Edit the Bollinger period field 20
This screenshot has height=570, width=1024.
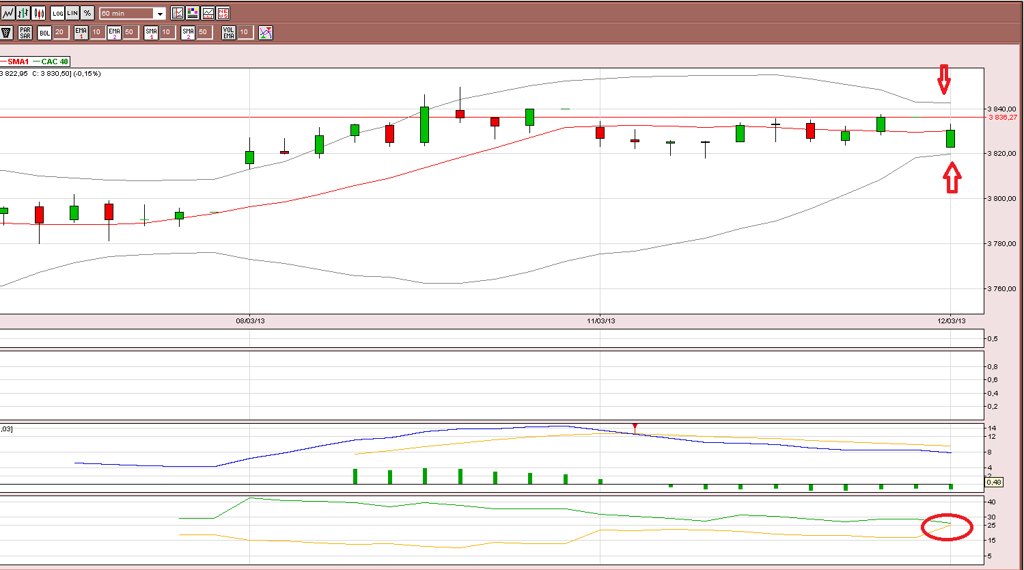tap(60, 32)
